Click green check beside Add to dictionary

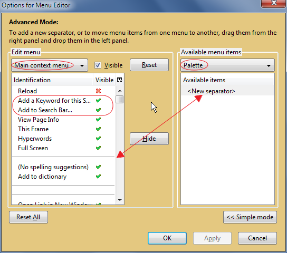tap(98, 177)
